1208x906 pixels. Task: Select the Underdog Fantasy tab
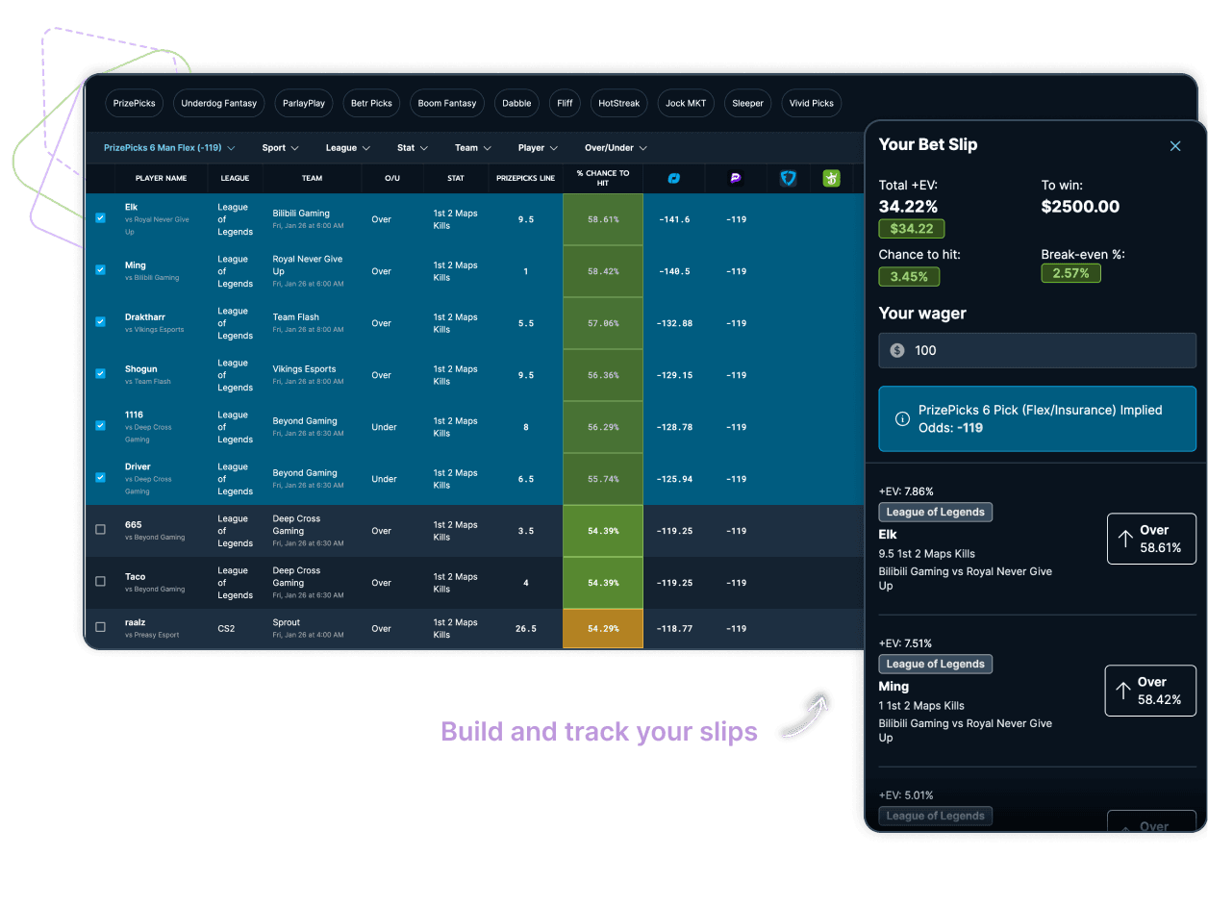(219, 104)
